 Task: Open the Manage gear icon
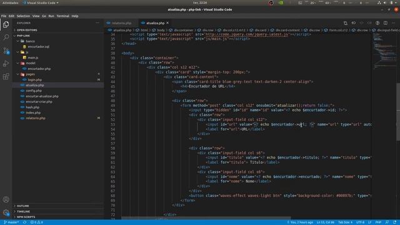pyautogui.click(x=6, y=212)
